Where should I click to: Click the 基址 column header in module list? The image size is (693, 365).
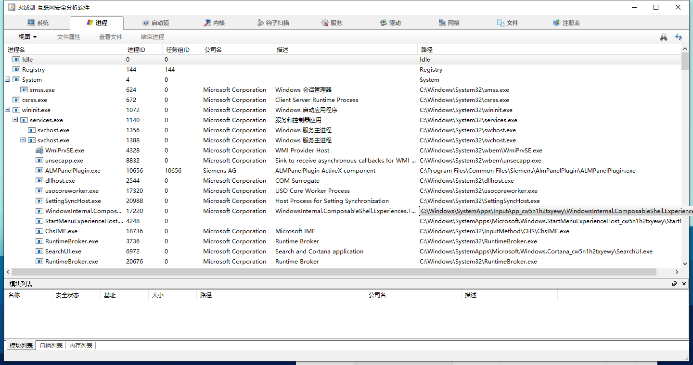tap(124, 295)
